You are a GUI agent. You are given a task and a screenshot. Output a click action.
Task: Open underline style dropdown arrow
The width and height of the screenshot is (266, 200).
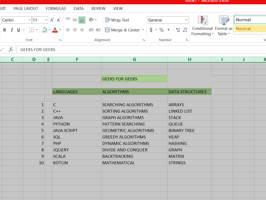pos(24,30)
